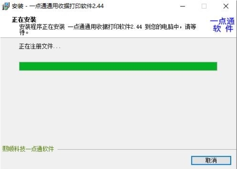Click the 安装程序正在安装 description sentence
The image size is (237, 169).
click(108, 30)
